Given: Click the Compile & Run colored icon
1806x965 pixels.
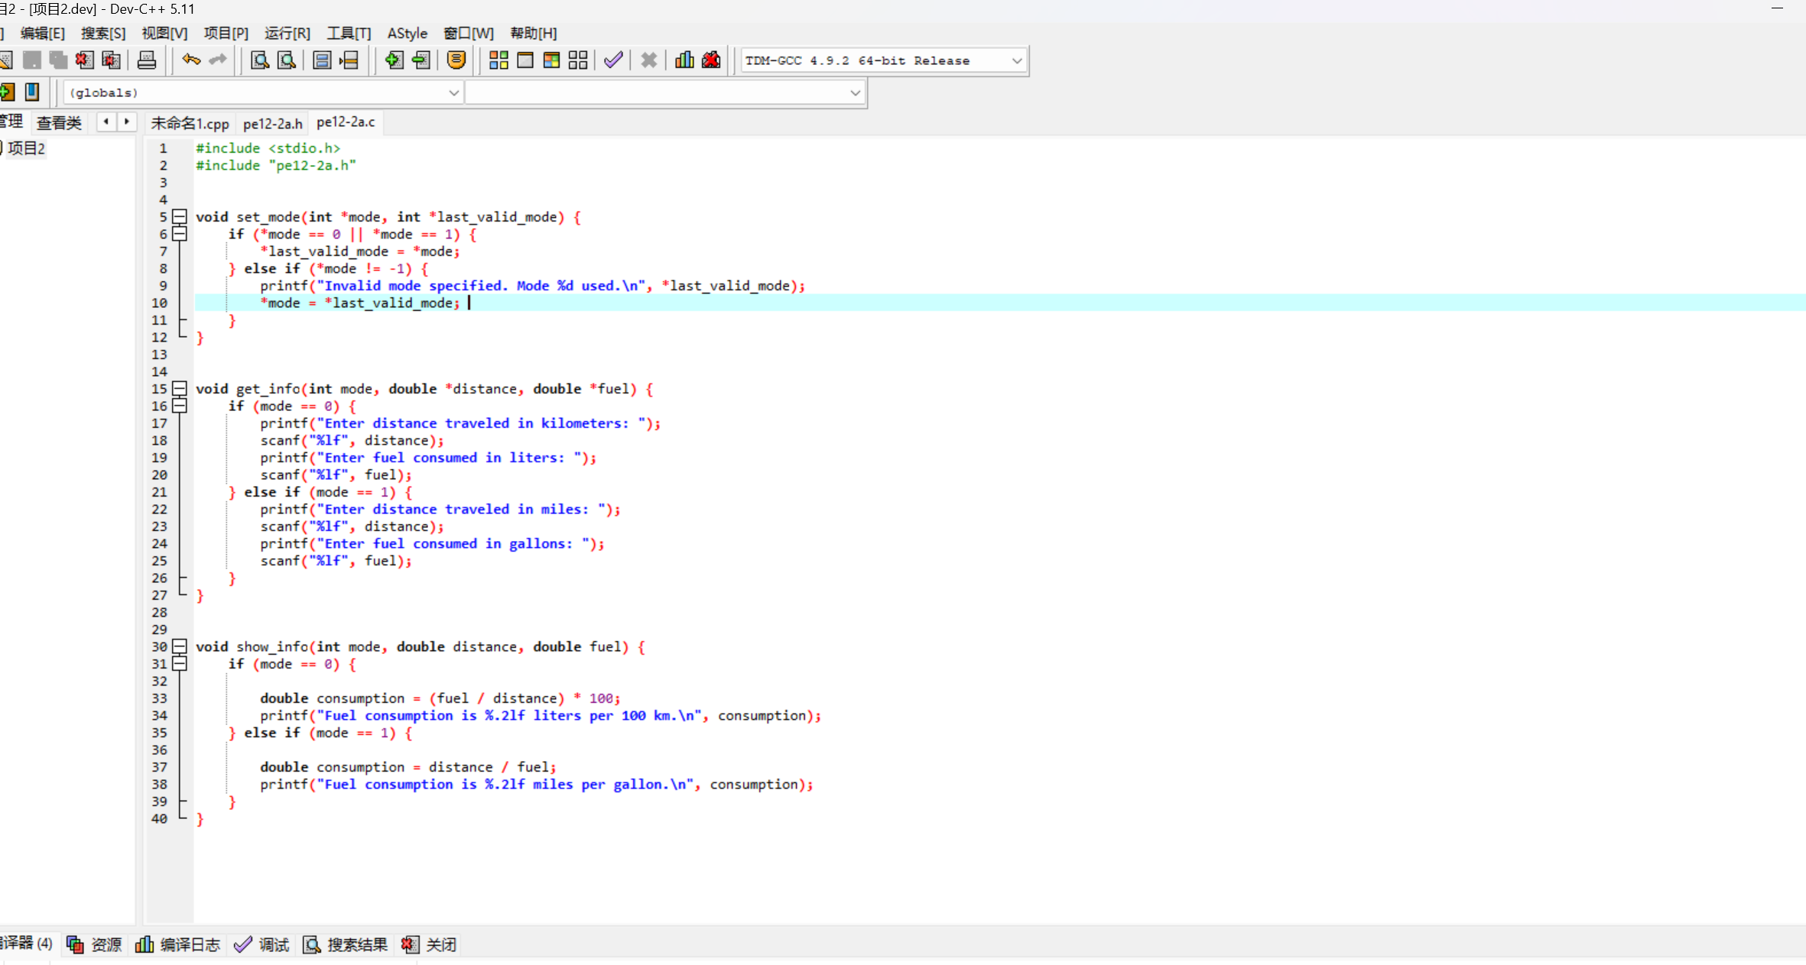Looking at the screenshot, I should click(x=551, y=60).
